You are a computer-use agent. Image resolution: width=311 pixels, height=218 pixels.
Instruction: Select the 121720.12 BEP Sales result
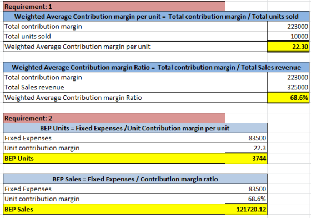[246, 209]
